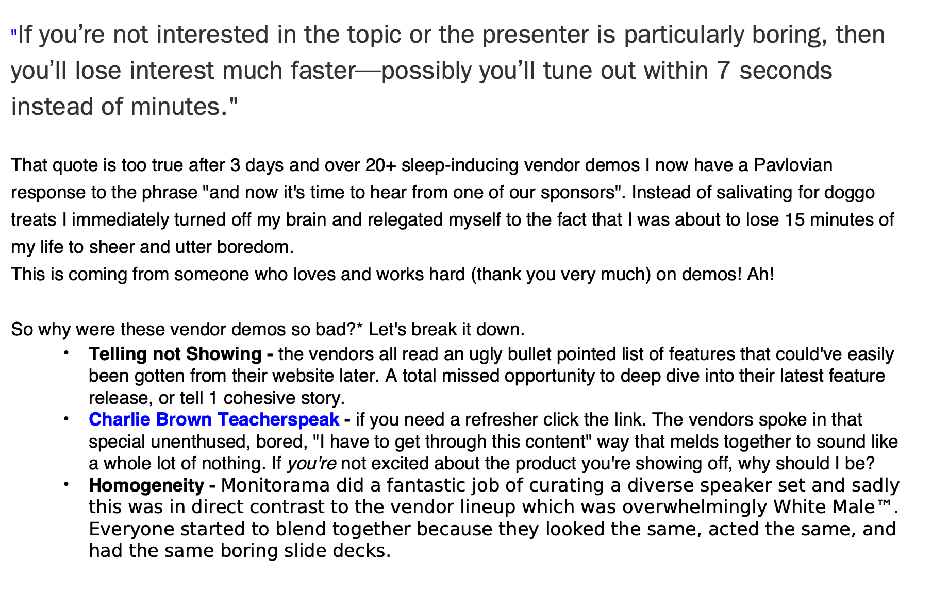
Task: Click the blue opening quotation mark link
Action: (14, 33)
